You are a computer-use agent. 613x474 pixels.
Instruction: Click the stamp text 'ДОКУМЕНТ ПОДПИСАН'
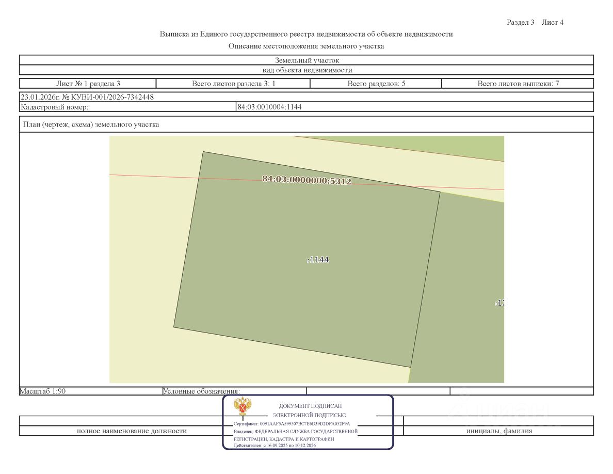(310, 406)
